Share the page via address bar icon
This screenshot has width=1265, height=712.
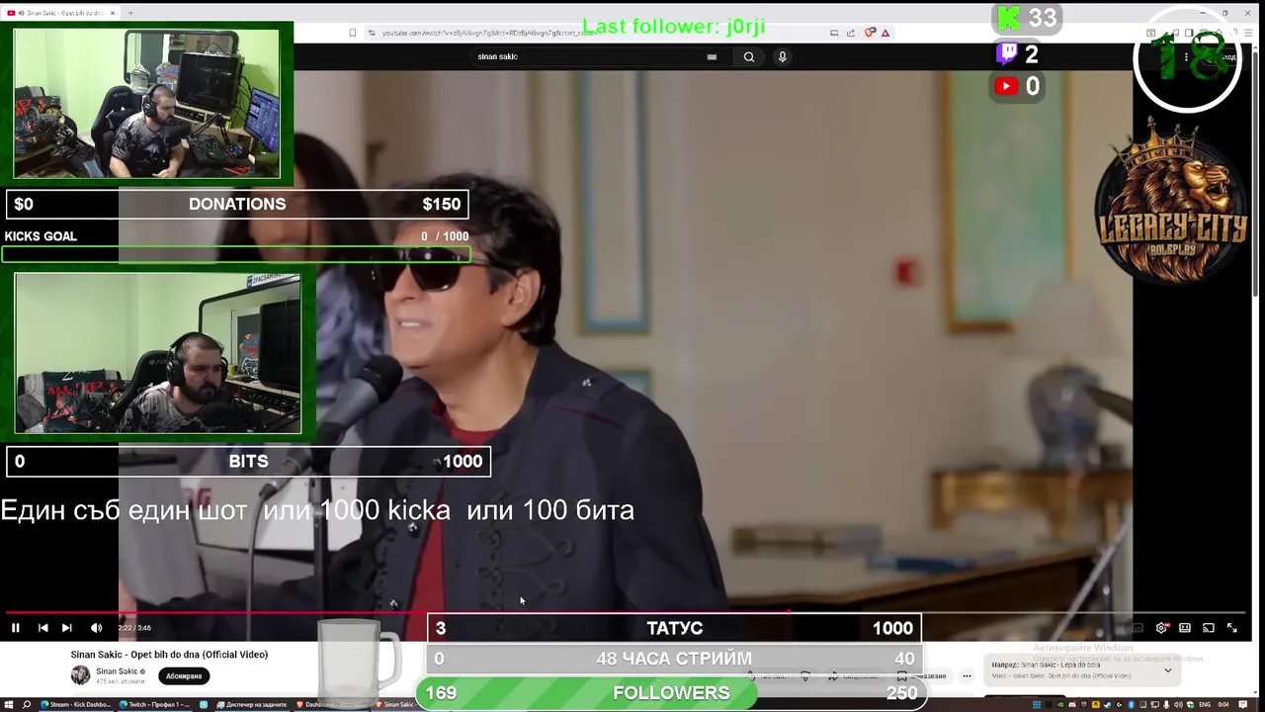coord(851,33)
